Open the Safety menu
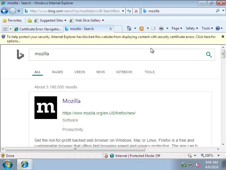 click(192, 28)
